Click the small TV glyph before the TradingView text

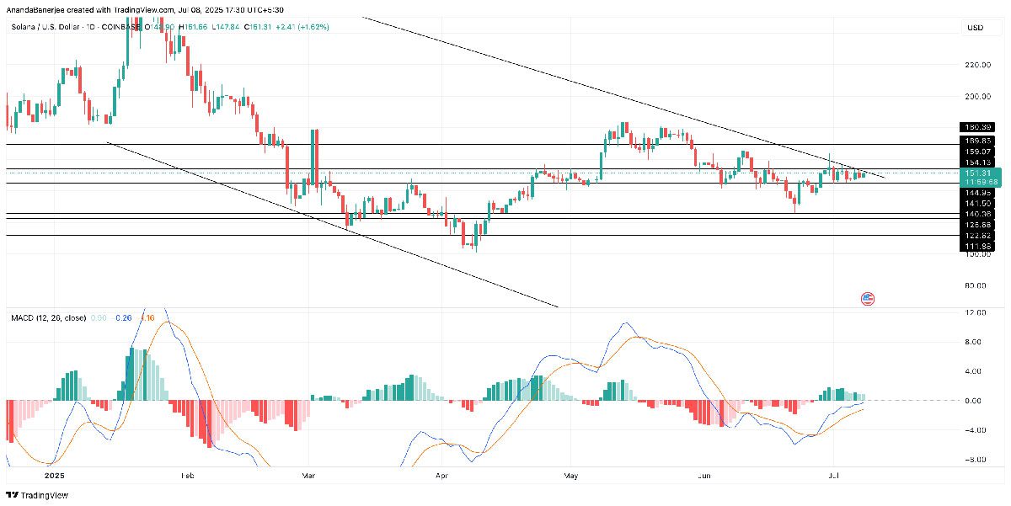click(x=13, y=494)
